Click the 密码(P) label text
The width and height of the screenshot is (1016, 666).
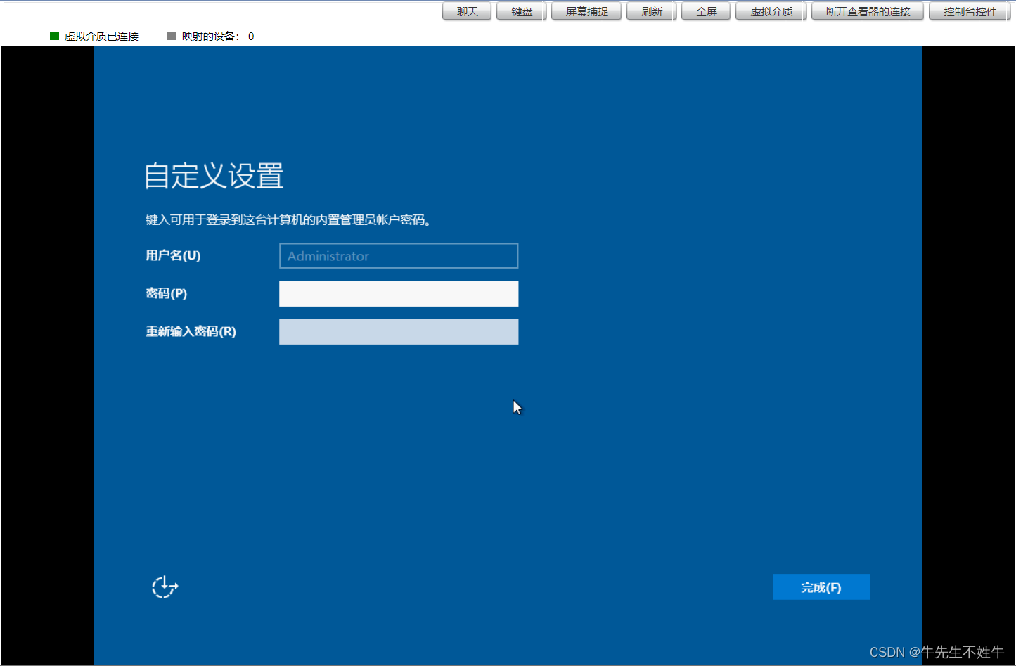(x=167, y=294)
